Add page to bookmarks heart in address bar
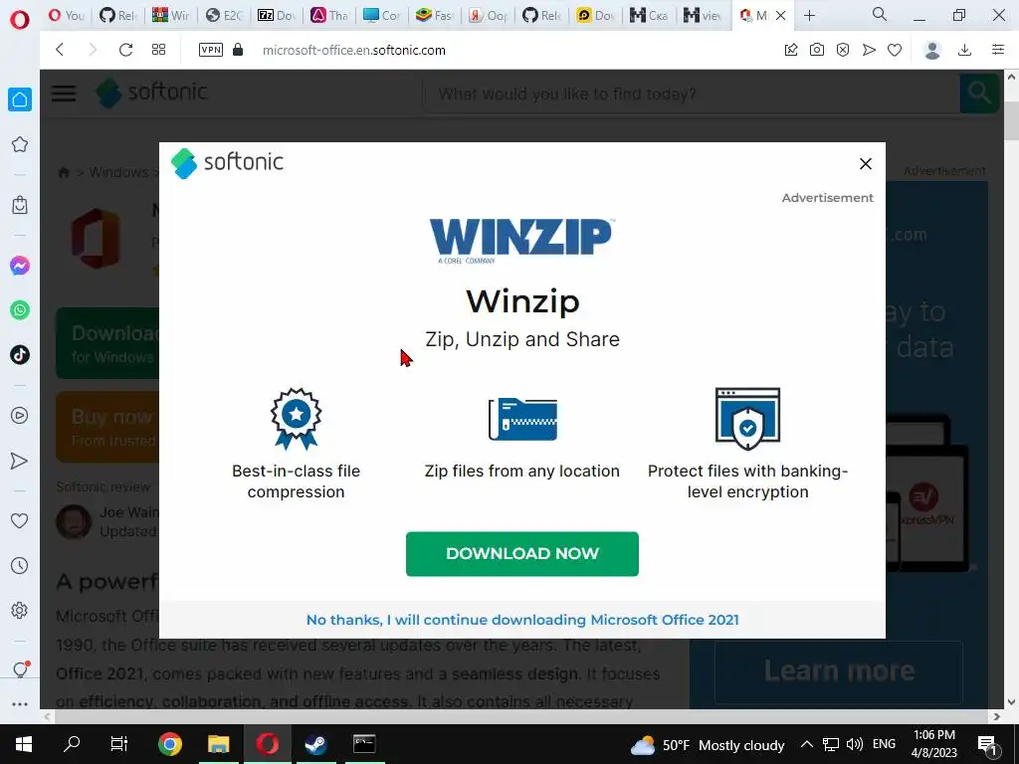Image resolution: width=1019 pixels, height=764 pixels. (895, 50)
